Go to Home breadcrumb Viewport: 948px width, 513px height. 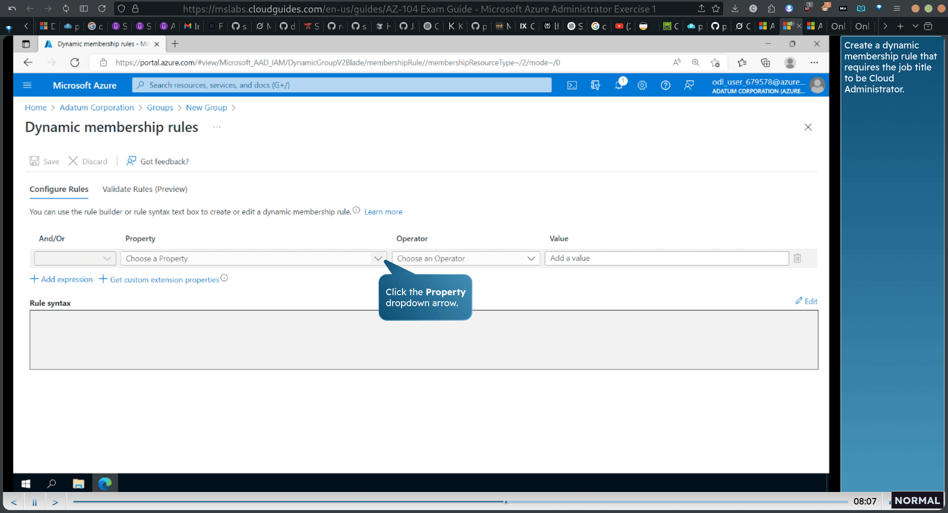click(35, 107)
